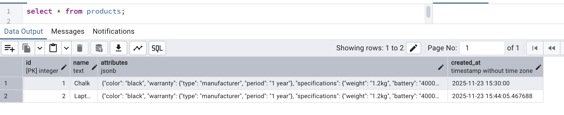This screenshot has height=115, width=564.
Task: Edit the showing rows range pencil
Action: coord(413,48)
